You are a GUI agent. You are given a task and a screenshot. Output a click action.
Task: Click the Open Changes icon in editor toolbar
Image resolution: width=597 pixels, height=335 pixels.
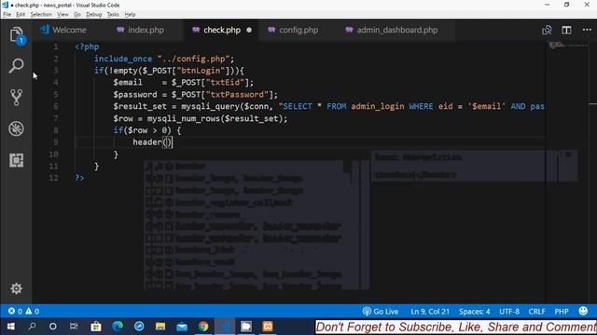(547, 30)
